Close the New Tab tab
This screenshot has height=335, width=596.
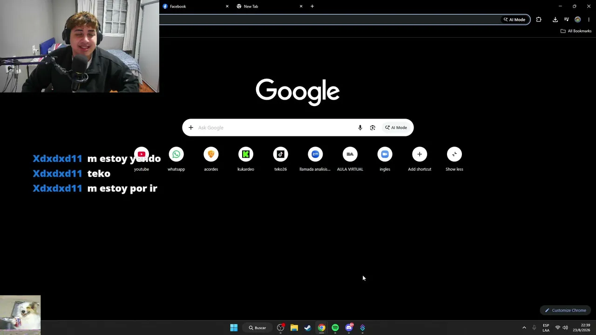(301, 7)
